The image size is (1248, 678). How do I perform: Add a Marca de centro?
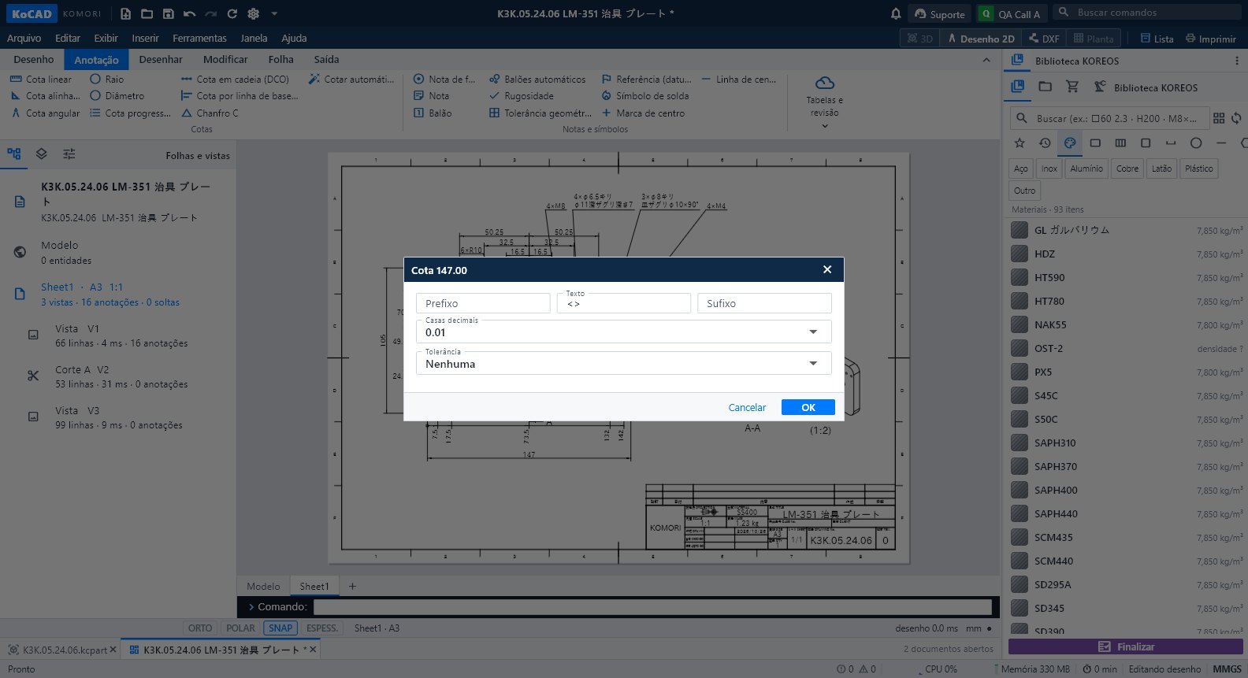coord(643,113)
